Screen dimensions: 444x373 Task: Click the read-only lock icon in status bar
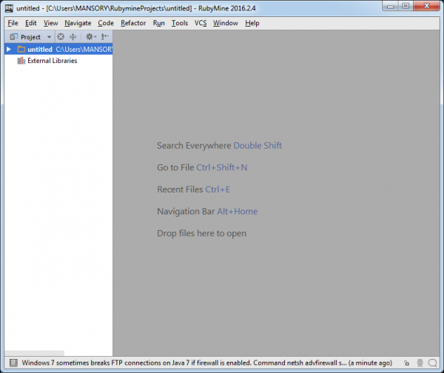pyautogui.click(x=406, y=363)
